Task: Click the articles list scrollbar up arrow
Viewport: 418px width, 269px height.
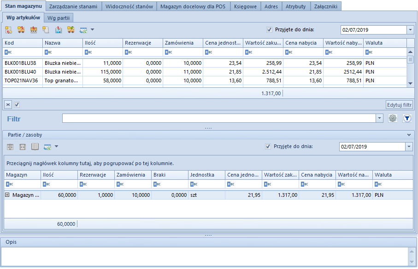Action: (410, 52)
